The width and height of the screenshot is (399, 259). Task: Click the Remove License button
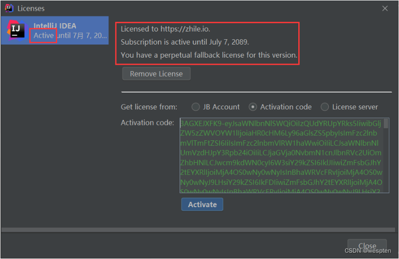(x=156, y=74)
